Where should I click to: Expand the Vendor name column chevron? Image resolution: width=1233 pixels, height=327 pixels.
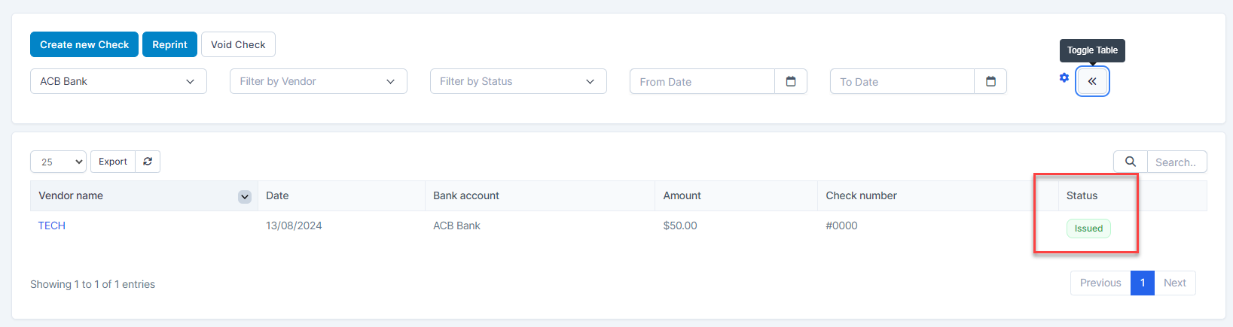245,196
